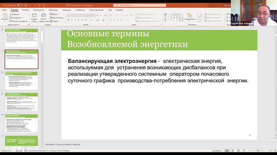
Task: Select slide 4 thumbnail
Action: point(21,81)
